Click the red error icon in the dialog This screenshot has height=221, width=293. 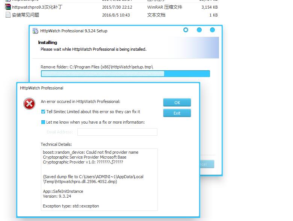(x=29, y=104)
